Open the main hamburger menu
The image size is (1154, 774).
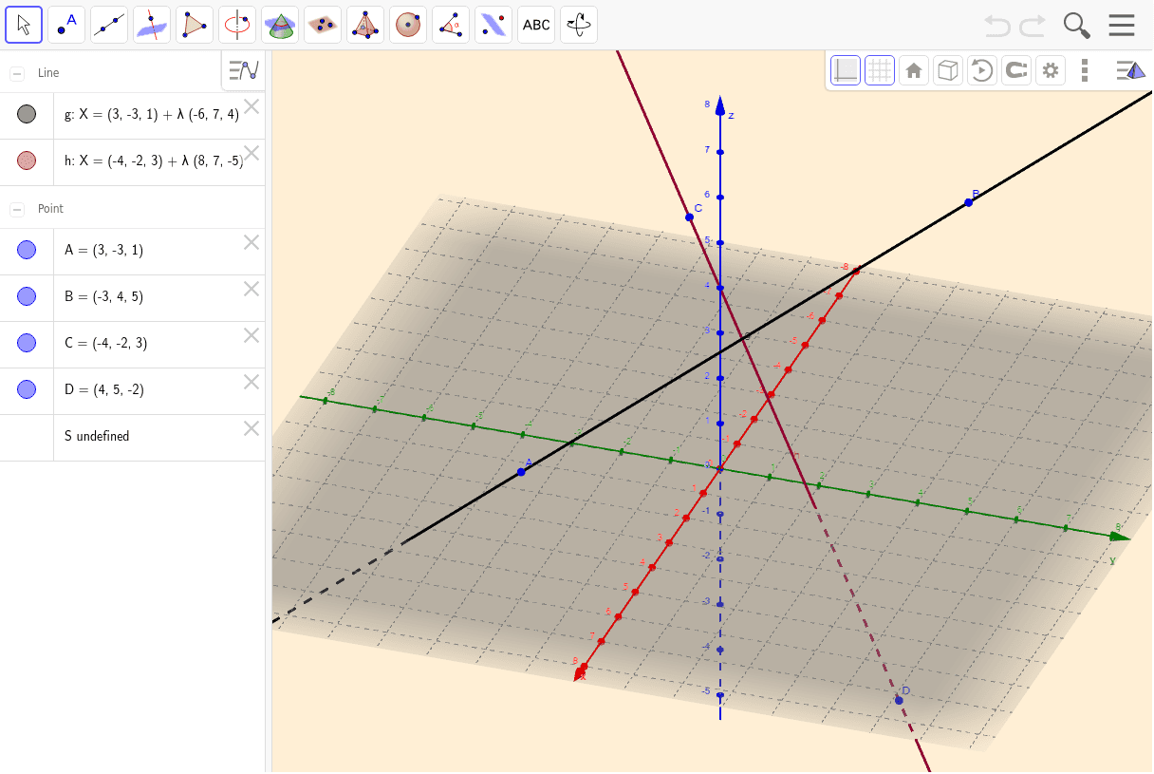[x=1122, y=25]
